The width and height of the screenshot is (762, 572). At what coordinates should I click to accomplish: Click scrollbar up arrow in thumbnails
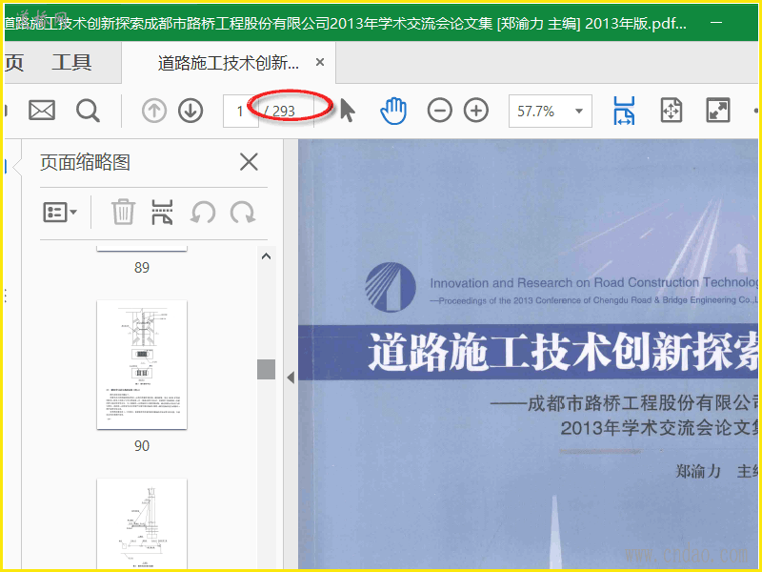(x=266, y=256)
